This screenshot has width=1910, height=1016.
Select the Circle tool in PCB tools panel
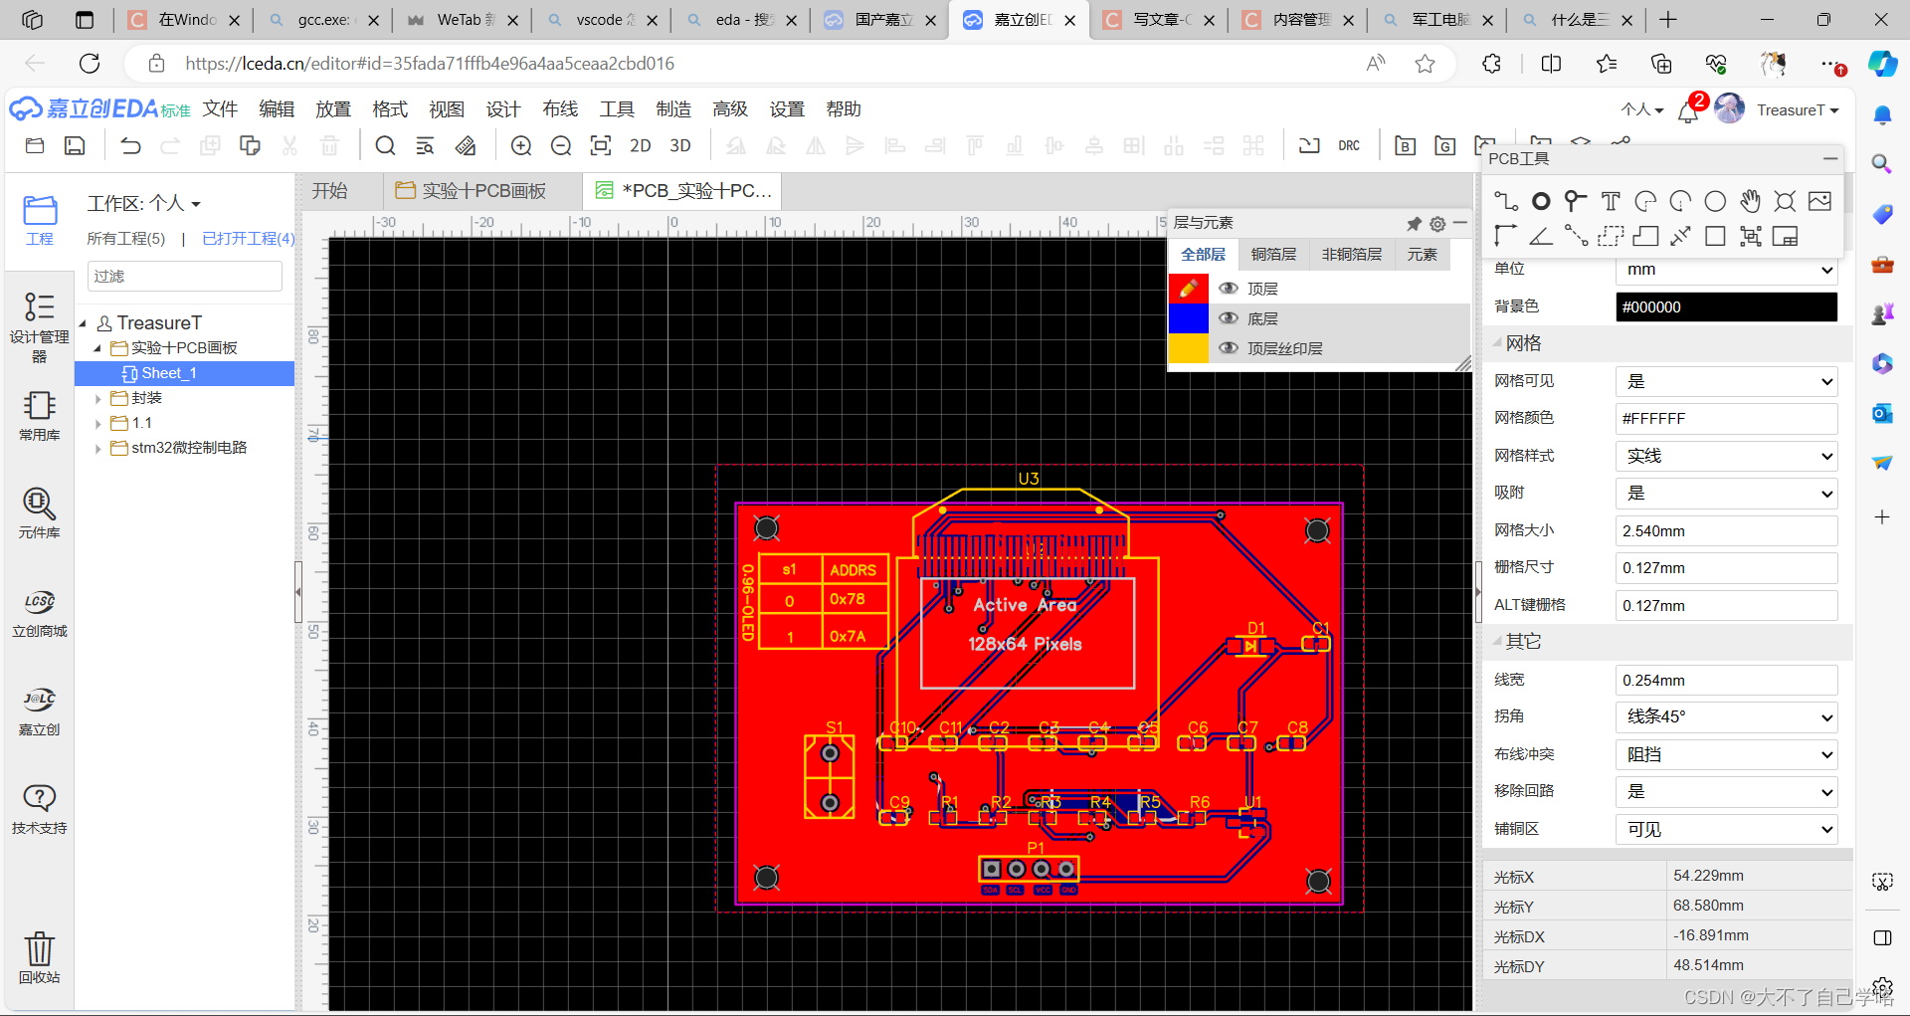1714,201
